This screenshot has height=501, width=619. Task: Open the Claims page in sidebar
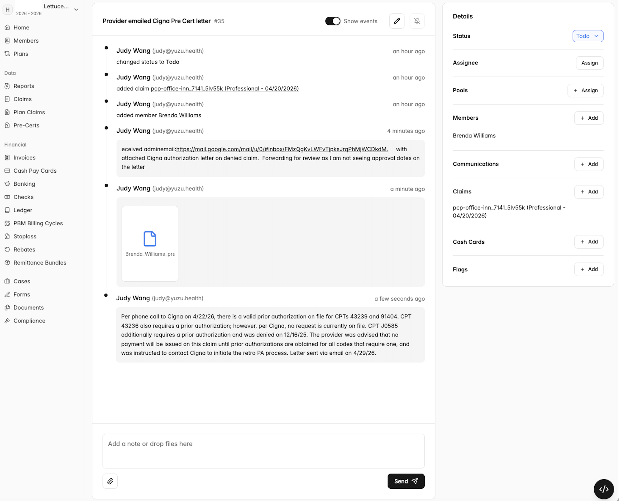(22, 99)
